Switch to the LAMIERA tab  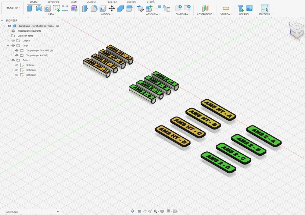click(x=91, y=2)
